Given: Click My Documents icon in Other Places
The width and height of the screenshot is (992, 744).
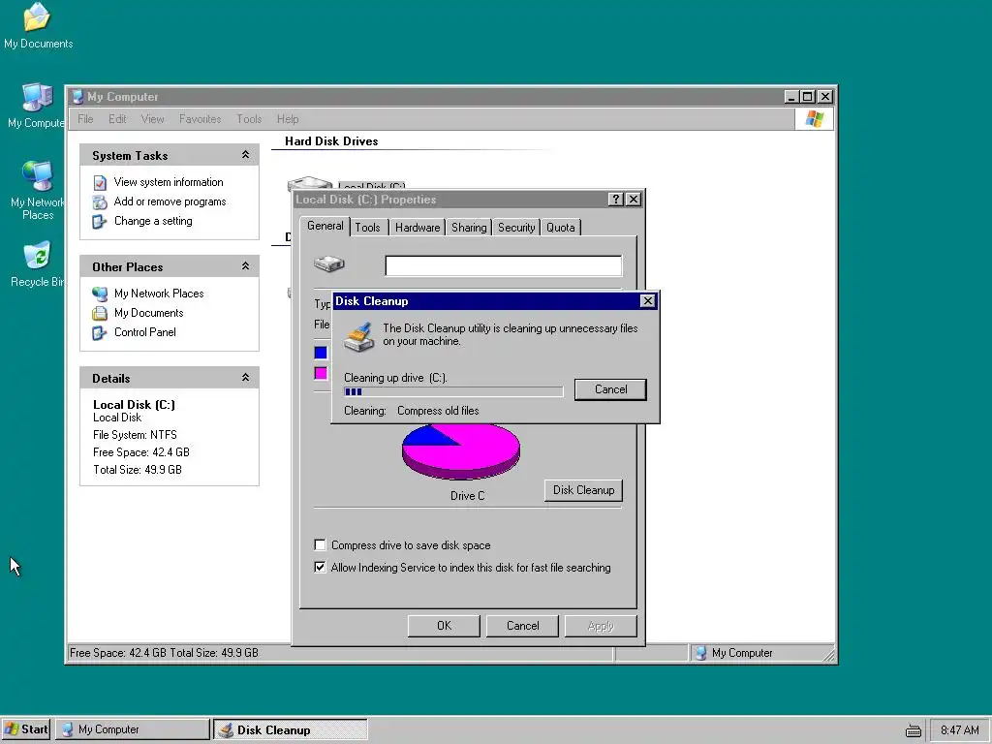Looking at the screenshot, I should pos(100,313).
